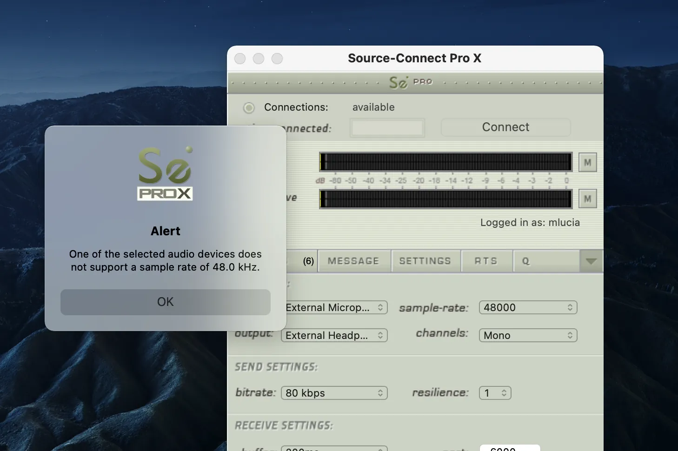Viewport: 678px width, 451px height.
Task: Select the Q tab
Action: [546, 261]
